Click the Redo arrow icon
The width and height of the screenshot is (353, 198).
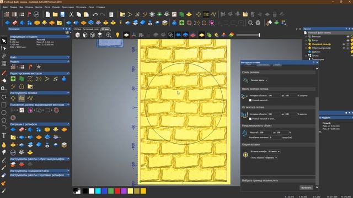click(103, 15)
